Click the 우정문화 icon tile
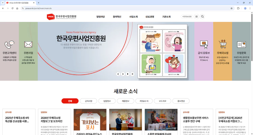Viewport: 253px width, 135px height. 241,44
